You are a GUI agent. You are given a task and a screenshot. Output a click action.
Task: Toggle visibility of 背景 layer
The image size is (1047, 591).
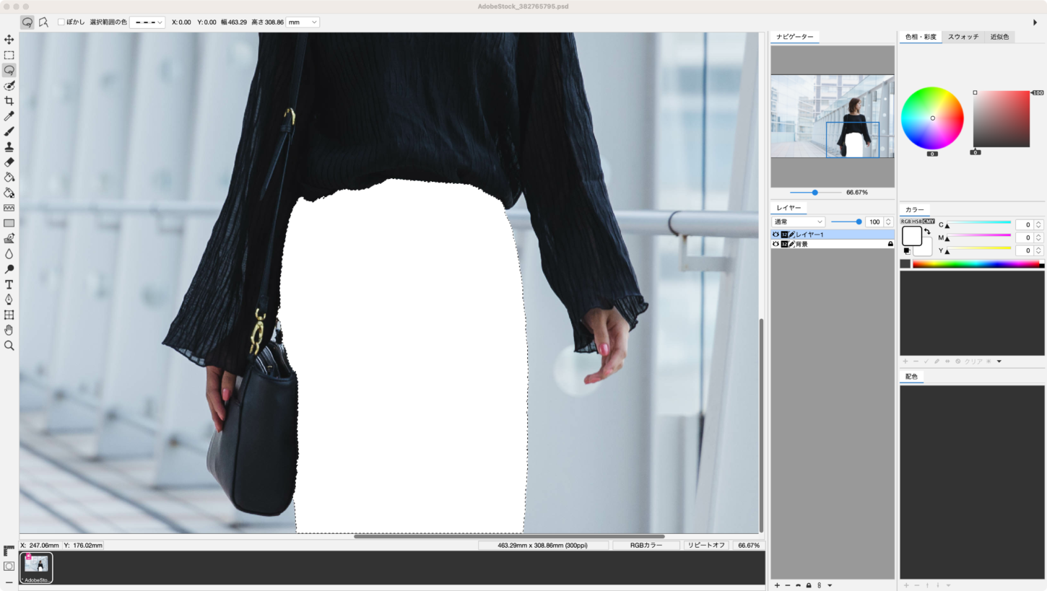click(x=776, y=245)
